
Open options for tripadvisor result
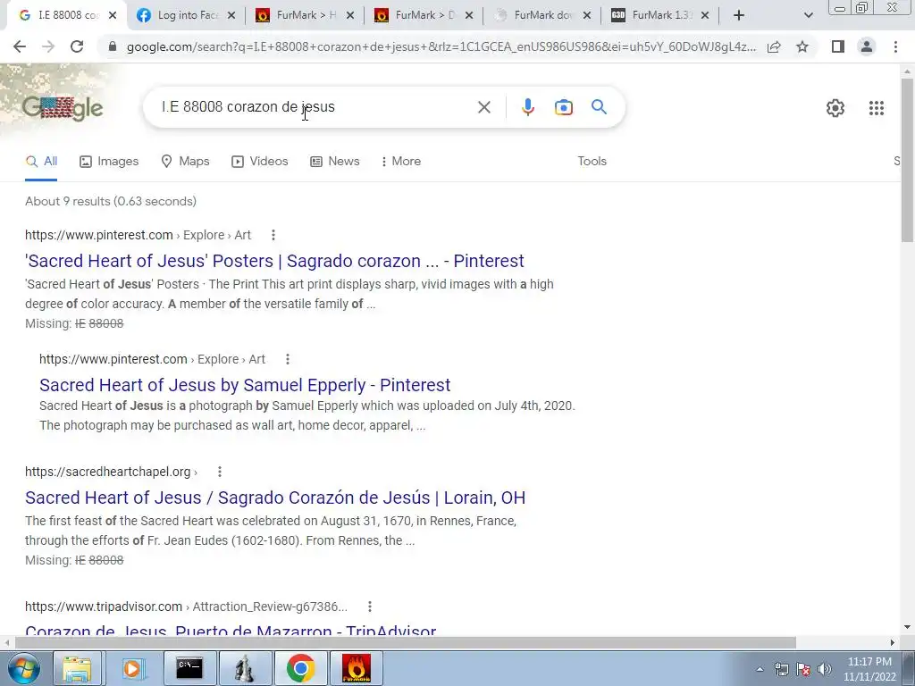tap(369, 607)
